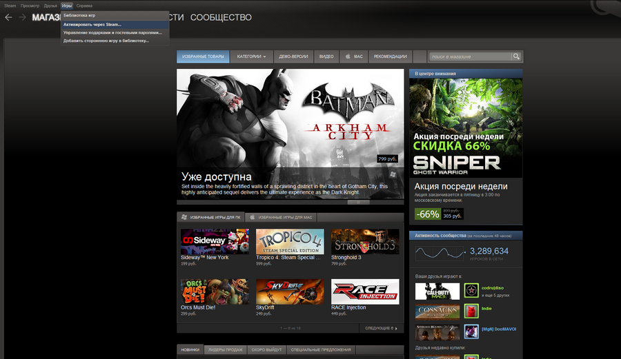Click Windows icon on ИЗБРАННЫЕ ИГРЫ ДЛЯ ПК tab
The width and height of the screenshot is (621, 359).
[184, 217]
